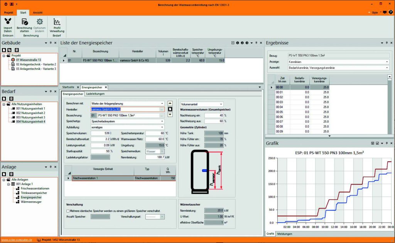Viewport: 395px width, 243px height.
Task: Click the first chart icon in Grafik header
Action: tap(373, 143)
